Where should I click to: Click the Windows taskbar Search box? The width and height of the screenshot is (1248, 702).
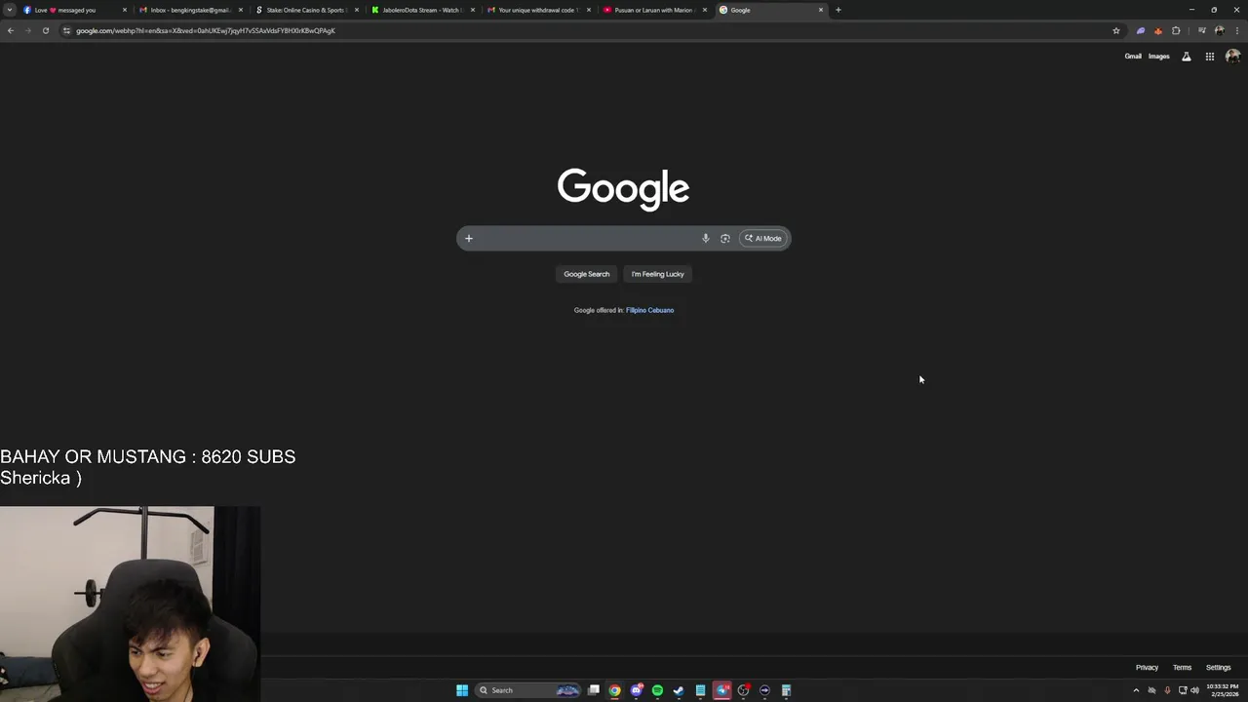(x=527, y=690)
